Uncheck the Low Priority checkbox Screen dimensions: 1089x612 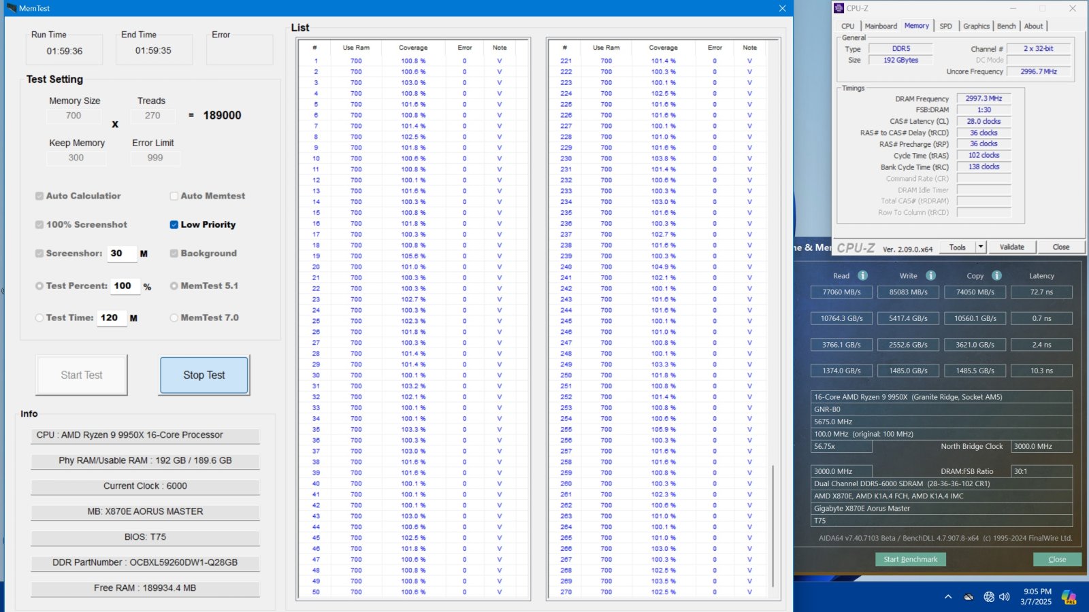[x=174, y=224]
